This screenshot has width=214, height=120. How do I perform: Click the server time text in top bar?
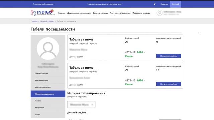click(104, 4)
